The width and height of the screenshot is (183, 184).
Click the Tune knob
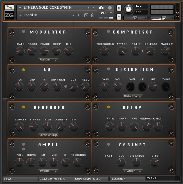tap(128, 9)
